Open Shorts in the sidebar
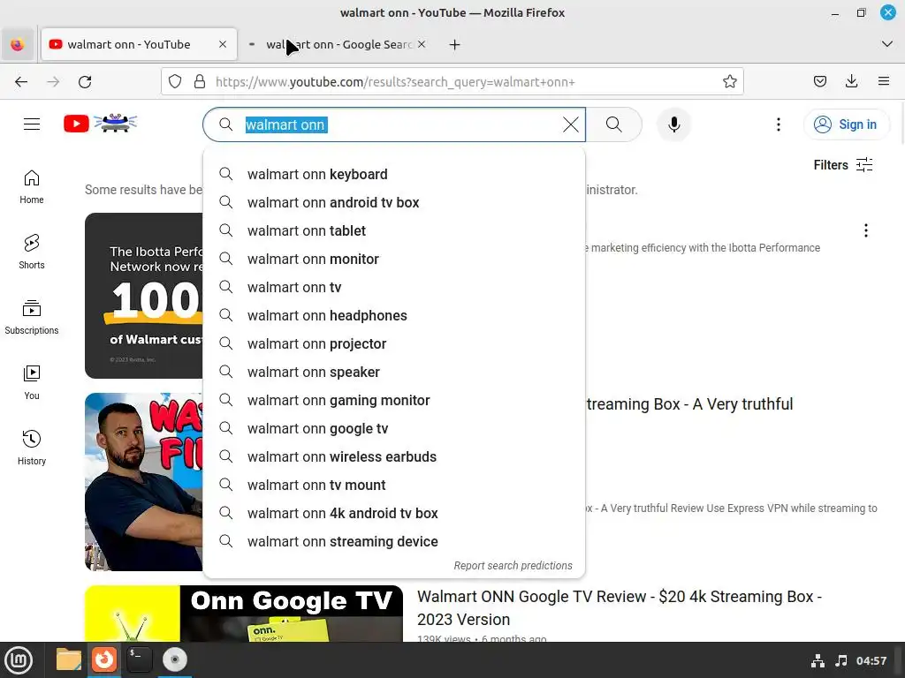The height and width of the screenshot is (678, 905). 32,252
